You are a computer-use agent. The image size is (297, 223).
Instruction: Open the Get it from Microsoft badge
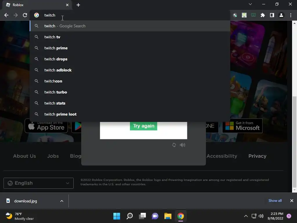point(242,126)
